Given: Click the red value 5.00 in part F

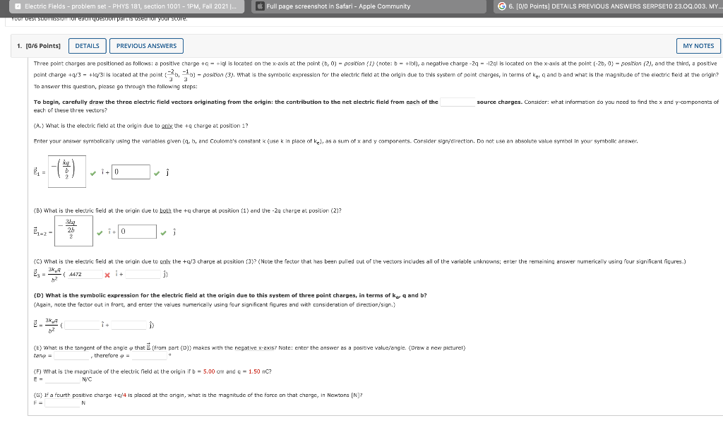Looking at the screenshot, I should (x=209, y=371).
